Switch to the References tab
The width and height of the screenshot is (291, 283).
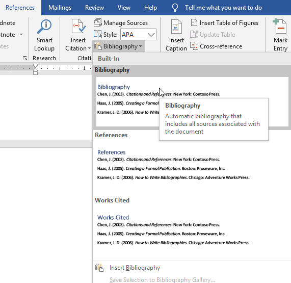(20, 8)
